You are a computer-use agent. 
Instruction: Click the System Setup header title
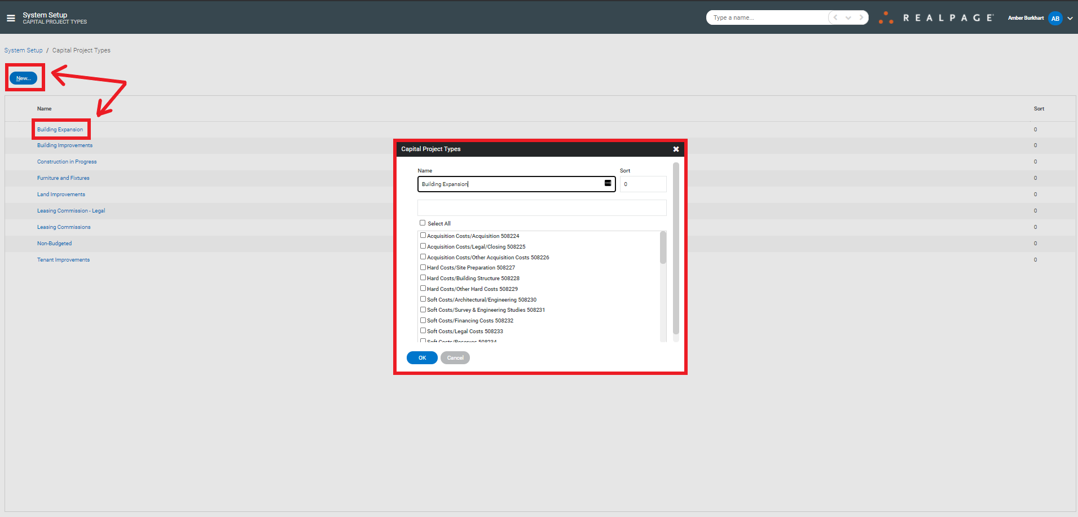click(45, 15)
